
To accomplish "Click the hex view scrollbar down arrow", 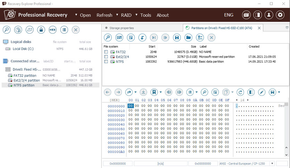I will click(286, 155).
